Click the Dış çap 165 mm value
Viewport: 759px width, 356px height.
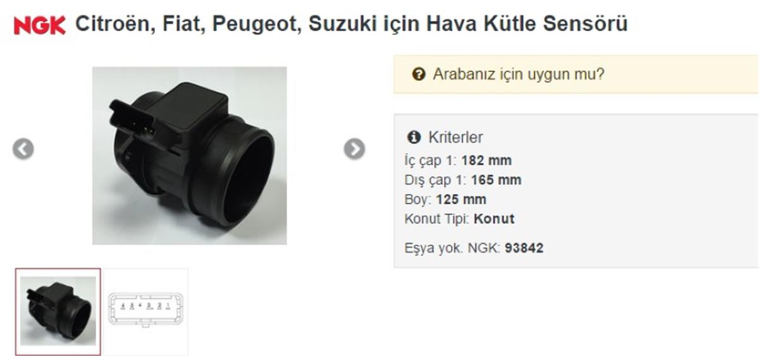click(x=496, y=180)
